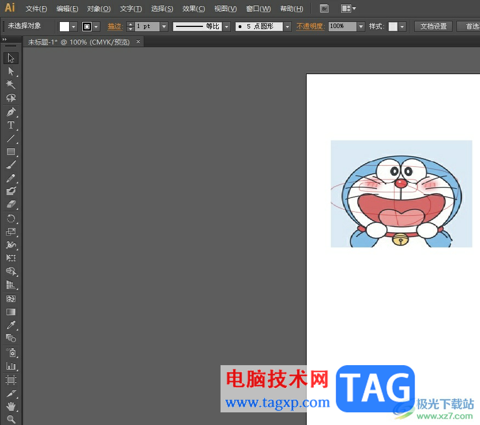This screenshot has height=425, width=480.
Task: Open the 选择(S) menu
Action: click(162, 9)
